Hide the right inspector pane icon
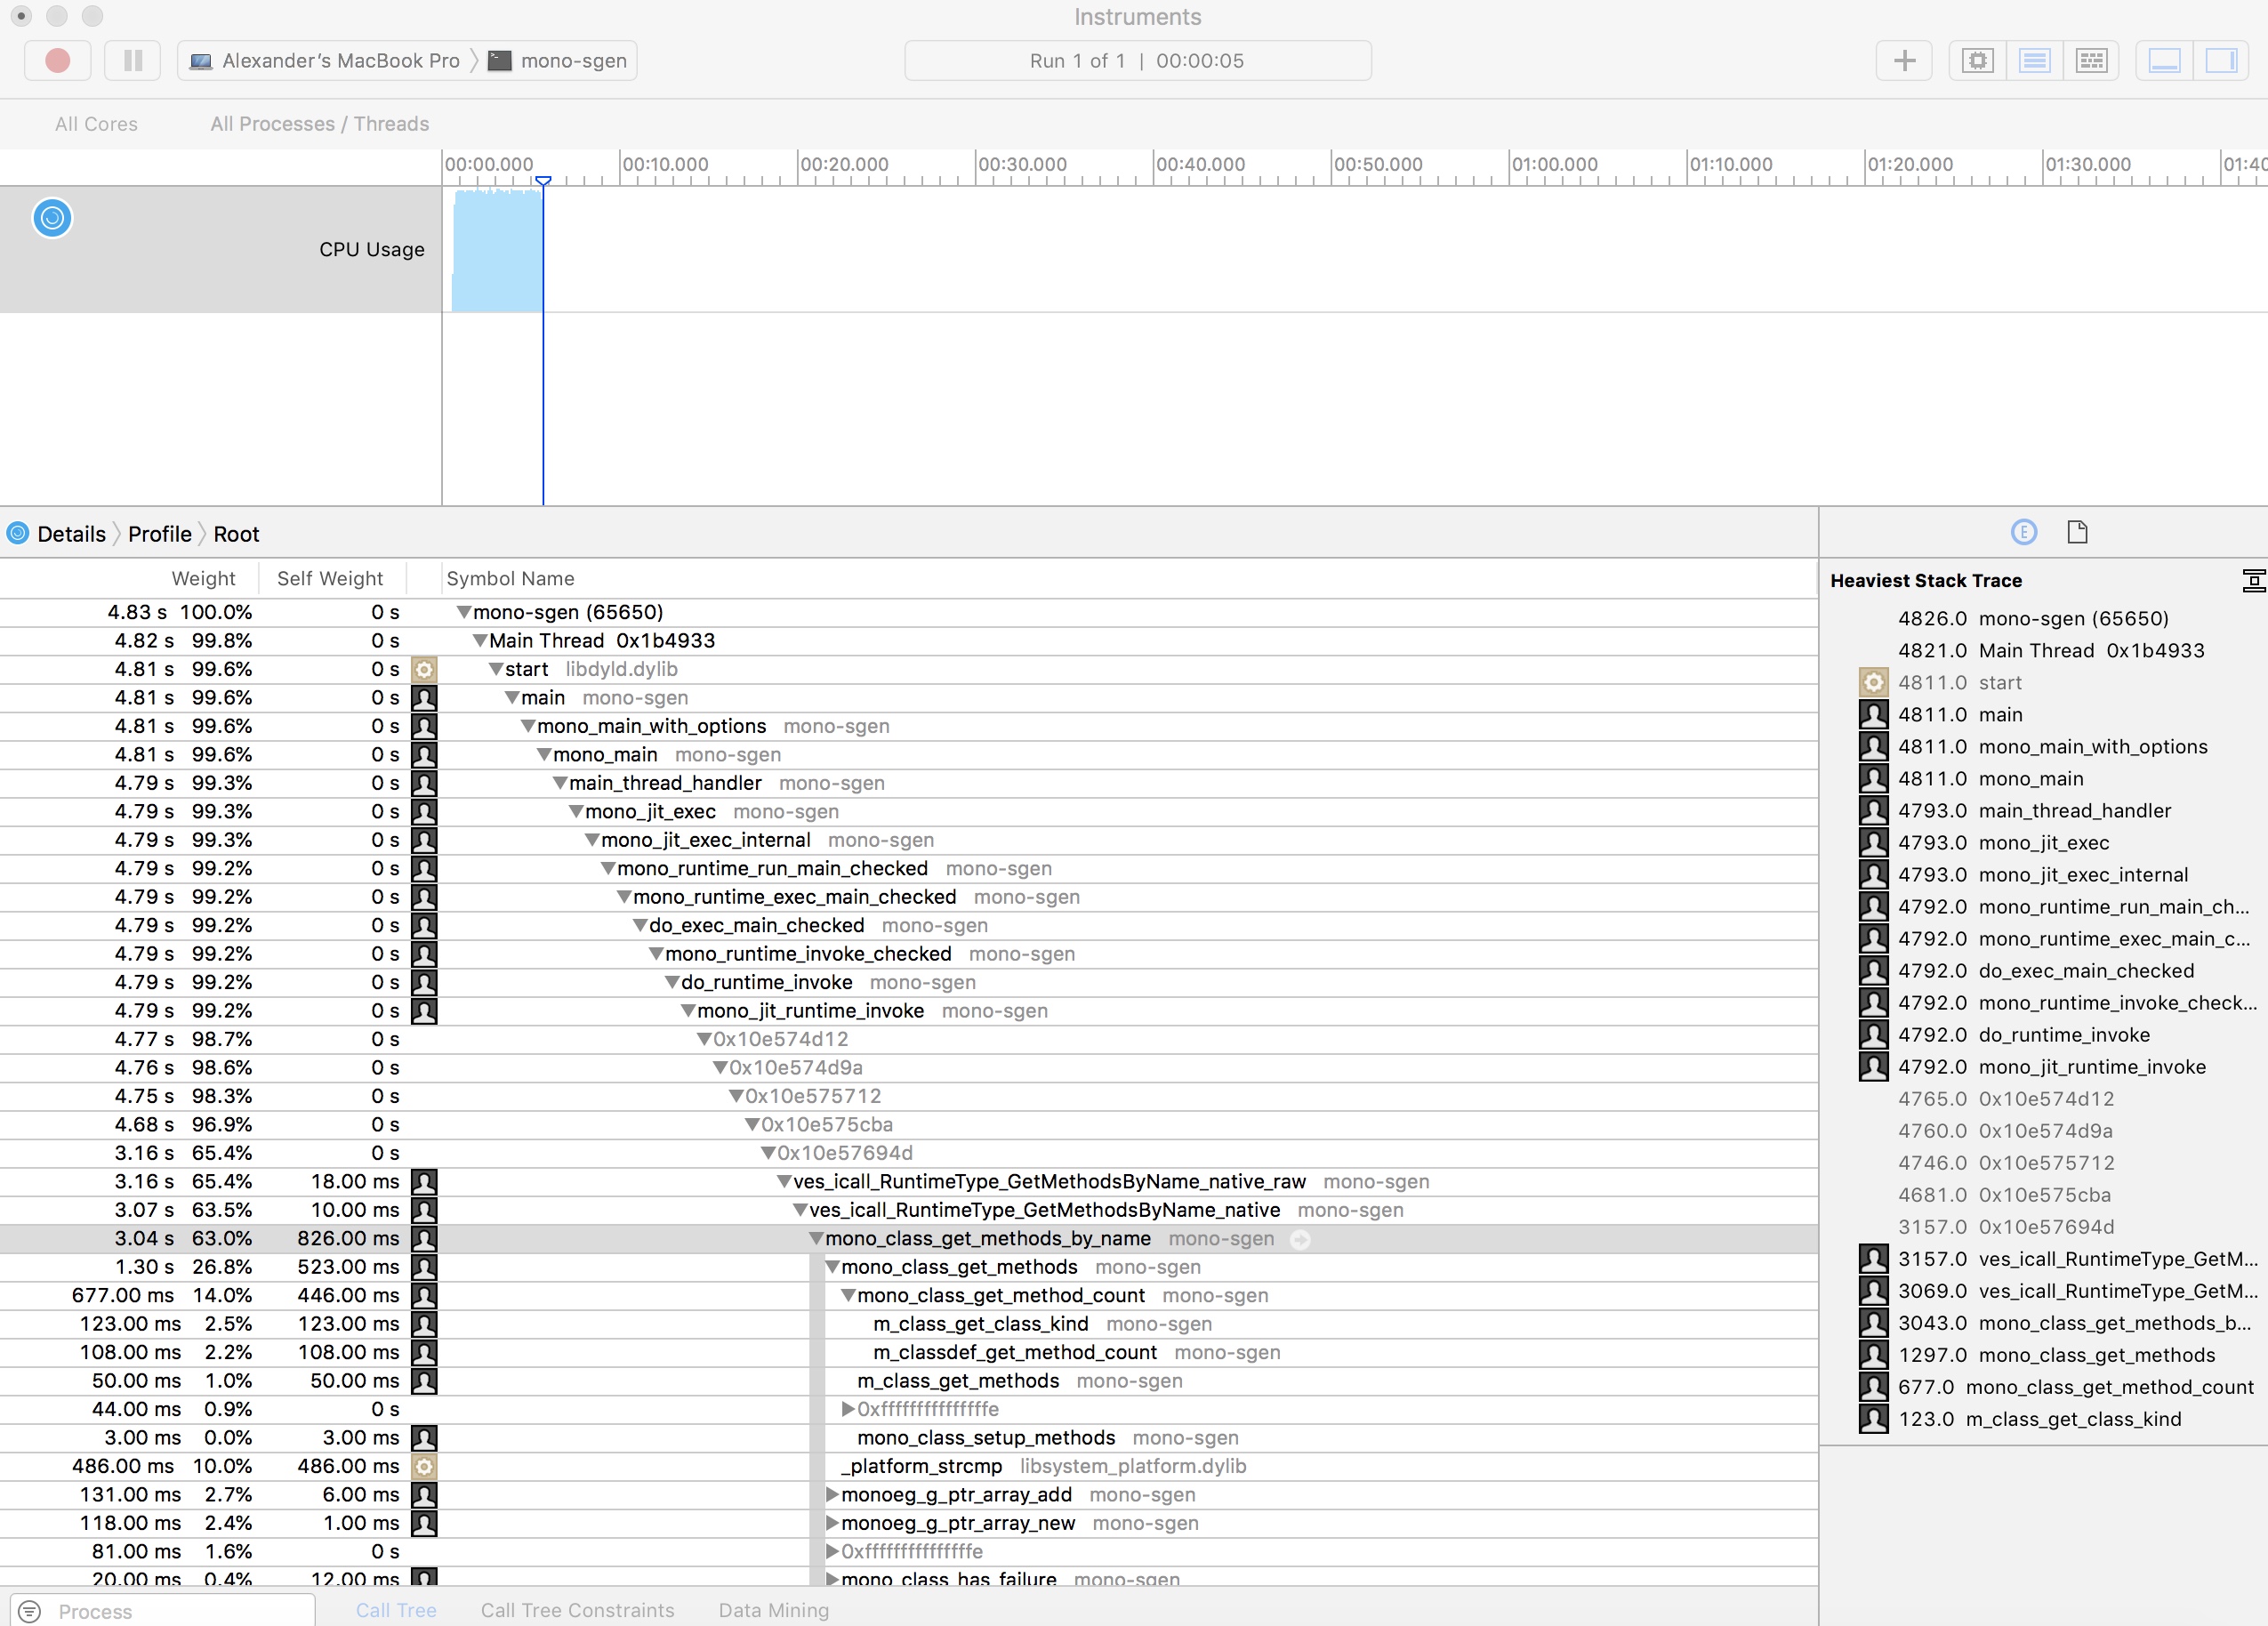2268x1626 pixels. pos(2222,60)
